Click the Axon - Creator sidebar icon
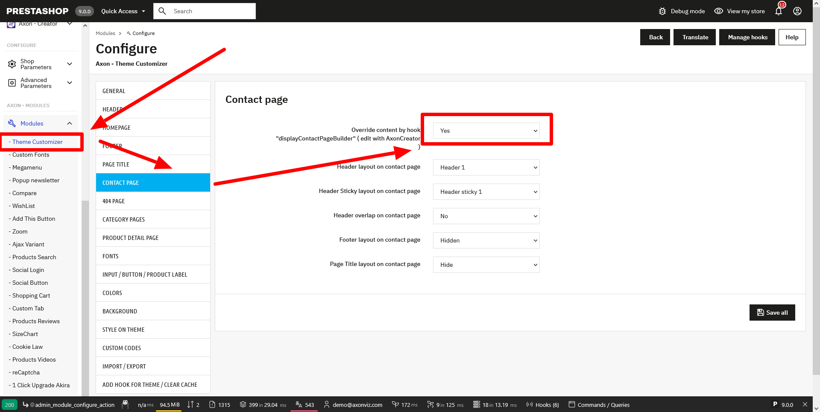820x412 pixels. (12, 25)
